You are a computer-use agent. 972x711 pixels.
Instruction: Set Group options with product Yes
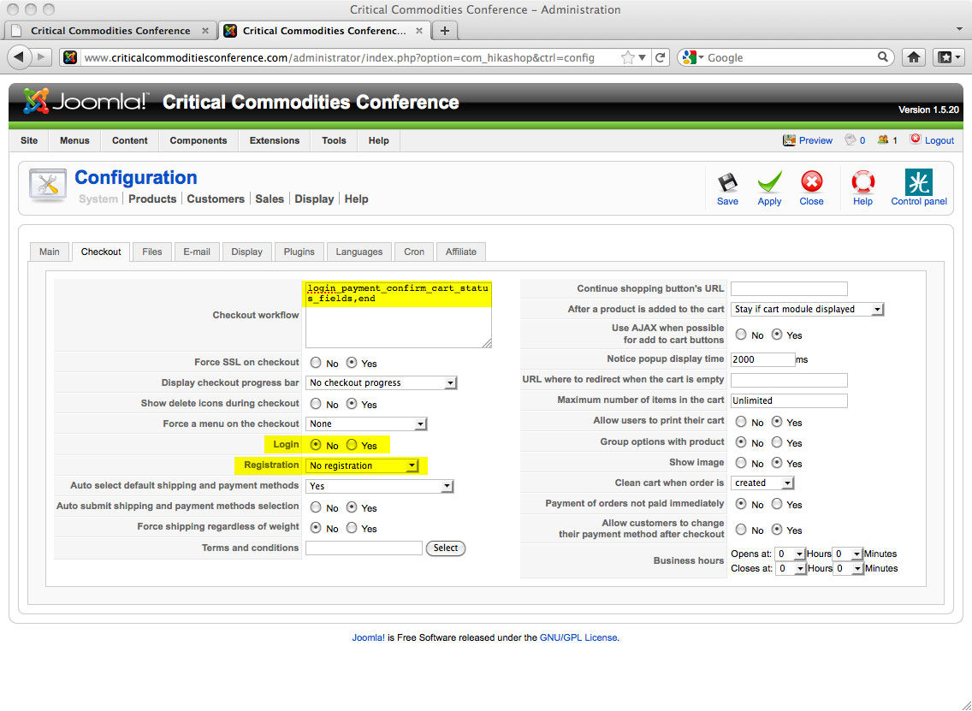pos(777,442)
